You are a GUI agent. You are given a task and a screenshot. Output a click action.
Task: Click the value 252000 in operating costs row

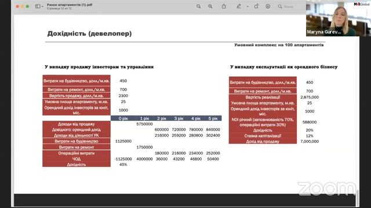click(213, 153)
